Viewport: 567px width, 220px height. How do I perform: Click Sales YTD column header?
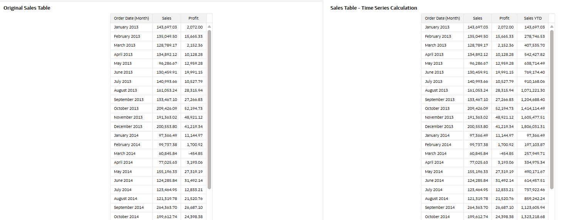click(x=533, y=18)
